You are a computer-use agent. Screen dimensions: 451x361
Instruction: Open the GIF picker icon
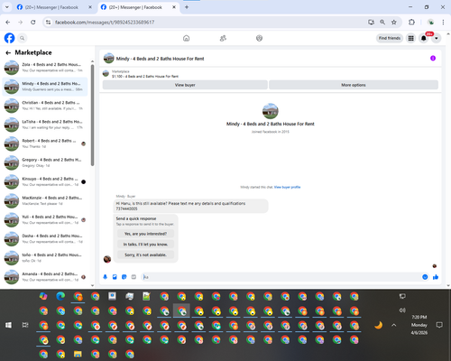pyautogui.click(x=133, y=277)
